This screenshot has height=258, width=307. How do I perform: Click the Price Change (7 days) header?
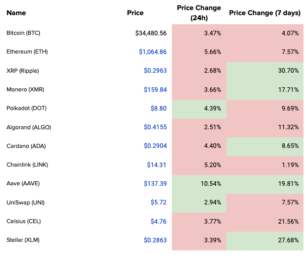click(265, 13)
